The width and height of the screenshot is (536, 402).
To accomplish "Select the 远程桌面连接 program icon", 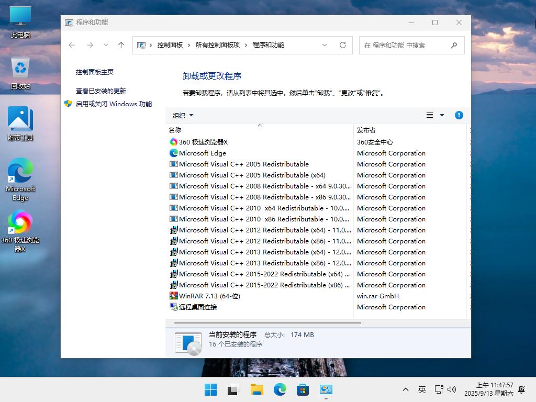I will coord(174,307).
